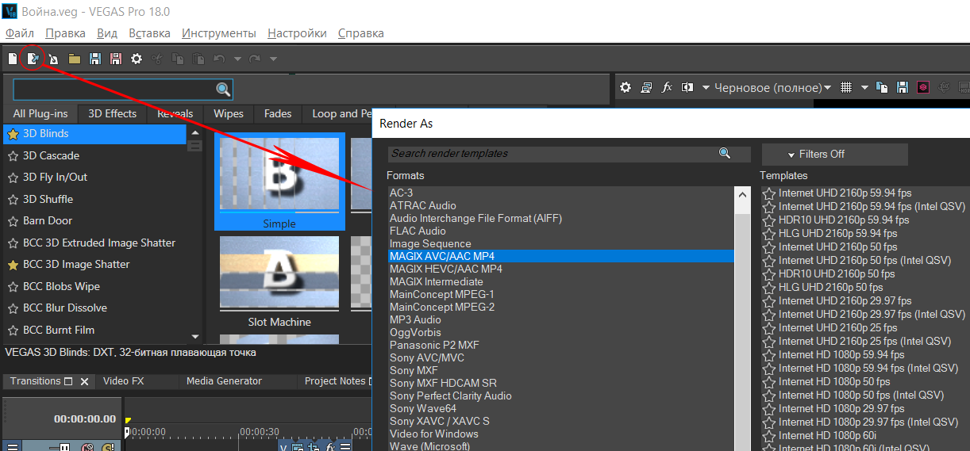The width and height of the screenshot is (970, 451).
Task: Undock the Transitions window with the square icon
Action: 68,381
